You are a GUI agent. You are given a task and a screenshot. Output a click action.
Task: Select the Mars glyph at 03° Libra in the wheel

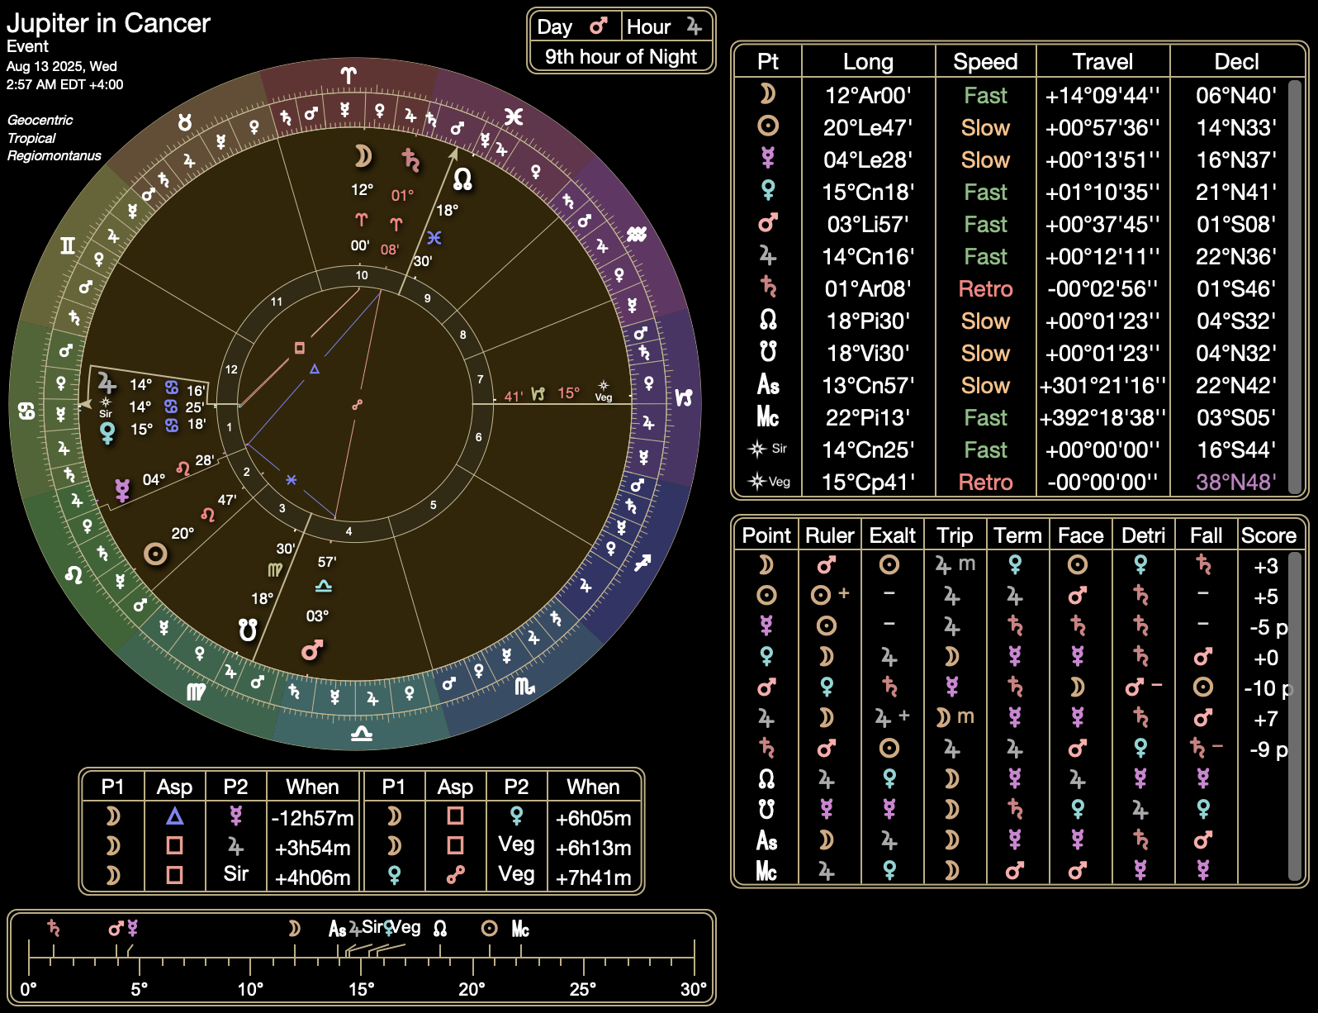tap(312, 650)
